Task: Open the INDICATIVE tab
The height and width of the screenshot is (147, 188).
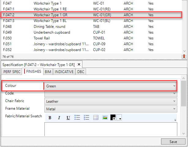Action: tap(64, 72)
